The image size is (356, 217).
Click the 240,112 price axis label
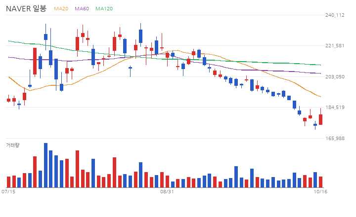(335, 15)
